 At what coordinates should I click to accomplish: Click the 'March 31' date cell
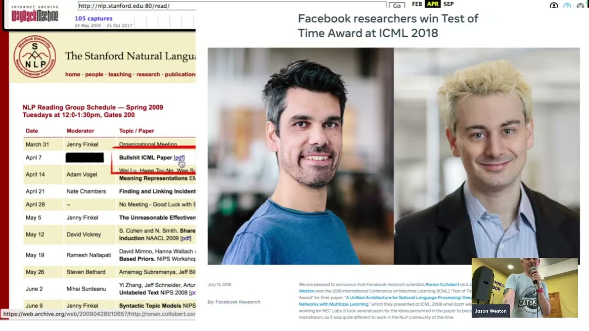pyautogui.click(x=37, y=144)
